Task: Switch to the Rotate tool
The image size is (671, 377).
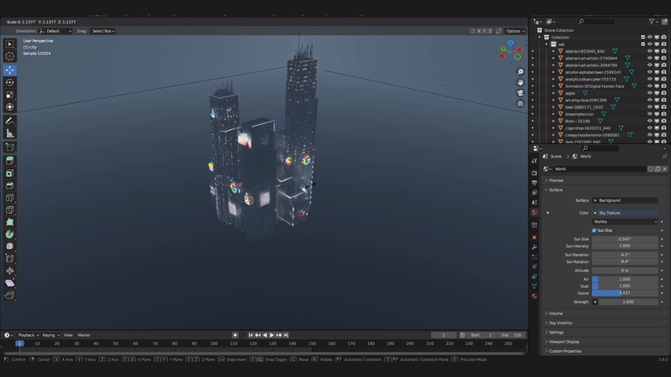Action: pyautogui.click(x=10, y=82)
